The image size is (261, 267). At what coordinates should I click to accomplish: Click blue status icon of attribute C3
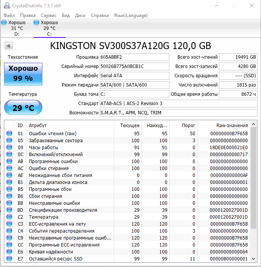click(x=9, y=224)
